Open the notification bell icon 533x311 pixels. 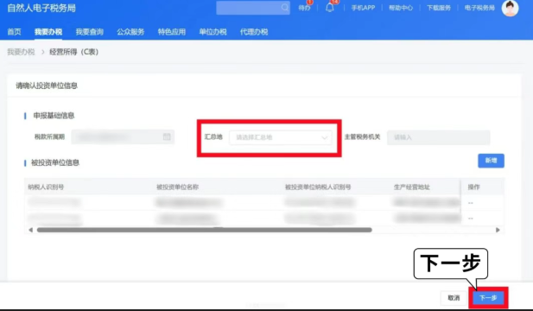[x=329, y=8]
